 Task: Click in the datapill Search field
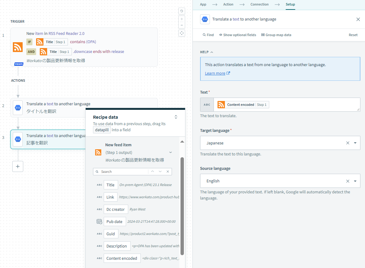click(x=124, y=172)
